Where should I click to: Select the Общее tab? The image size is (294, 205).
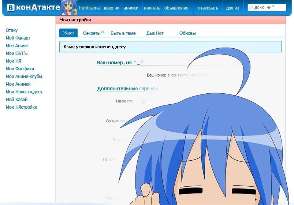tap(68, 33)
